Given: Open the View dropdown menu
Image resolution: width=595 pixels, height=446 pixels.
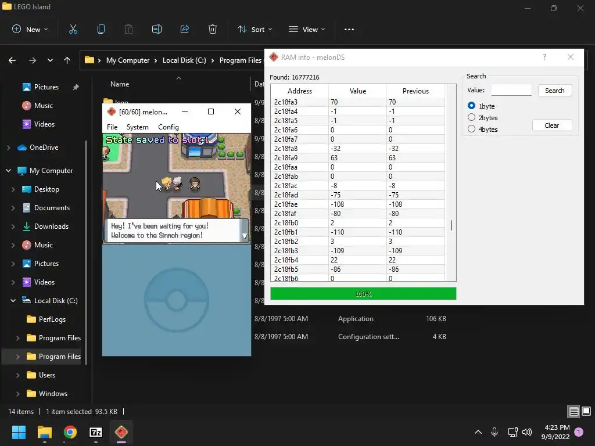Looking at the screenshot, I should pos(307,29).
